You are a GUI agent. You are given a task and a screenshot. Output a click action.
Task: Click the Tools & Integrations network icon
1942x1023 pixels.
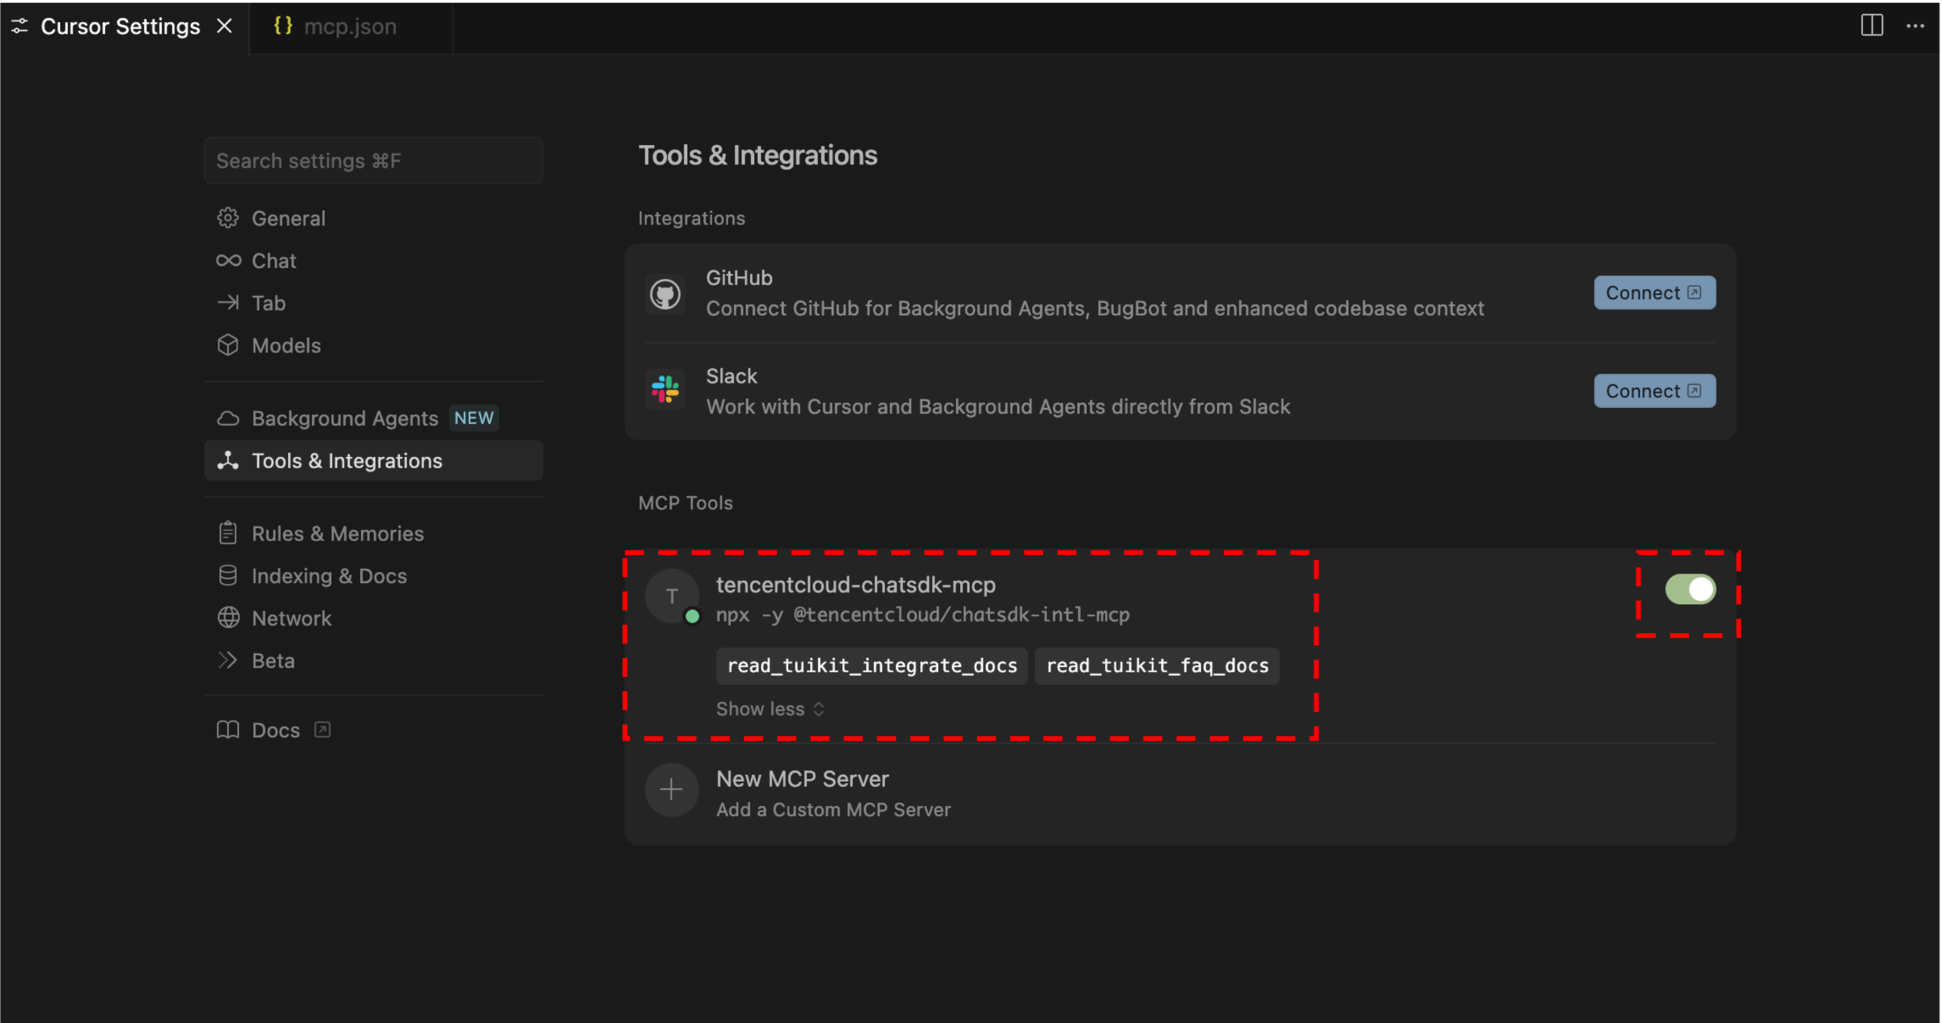(x=227, y=460)
